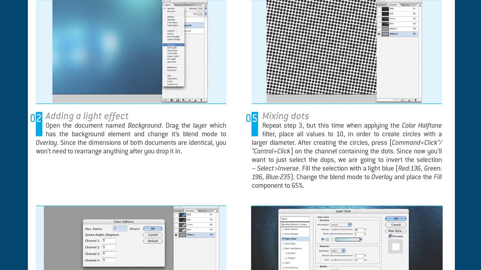Click Cancel in Color Halftone dialog
The width and height of the screenshot is (481, 270).
(x=153, y=235)
